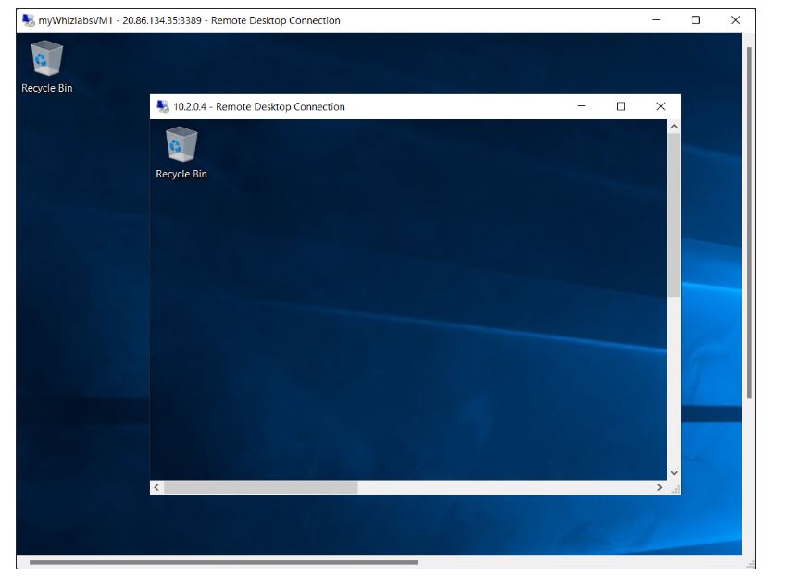Click the "10.2.0.4 - Remote Desktop Connection" title text
The width and height of the screenshot is (786, 587).
(x=259, y=106)
